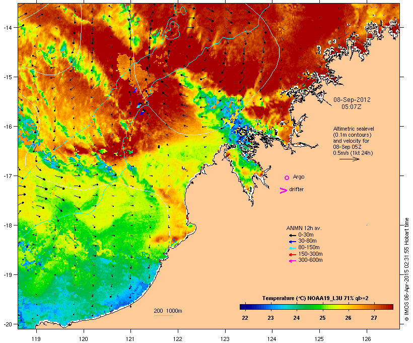The image size is (413, 343).
Task: Click the 'and velocity for' text line
Action: coord(351,141)
